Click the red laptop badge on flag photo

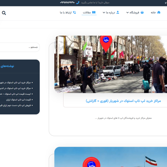[x=92, y=162]
